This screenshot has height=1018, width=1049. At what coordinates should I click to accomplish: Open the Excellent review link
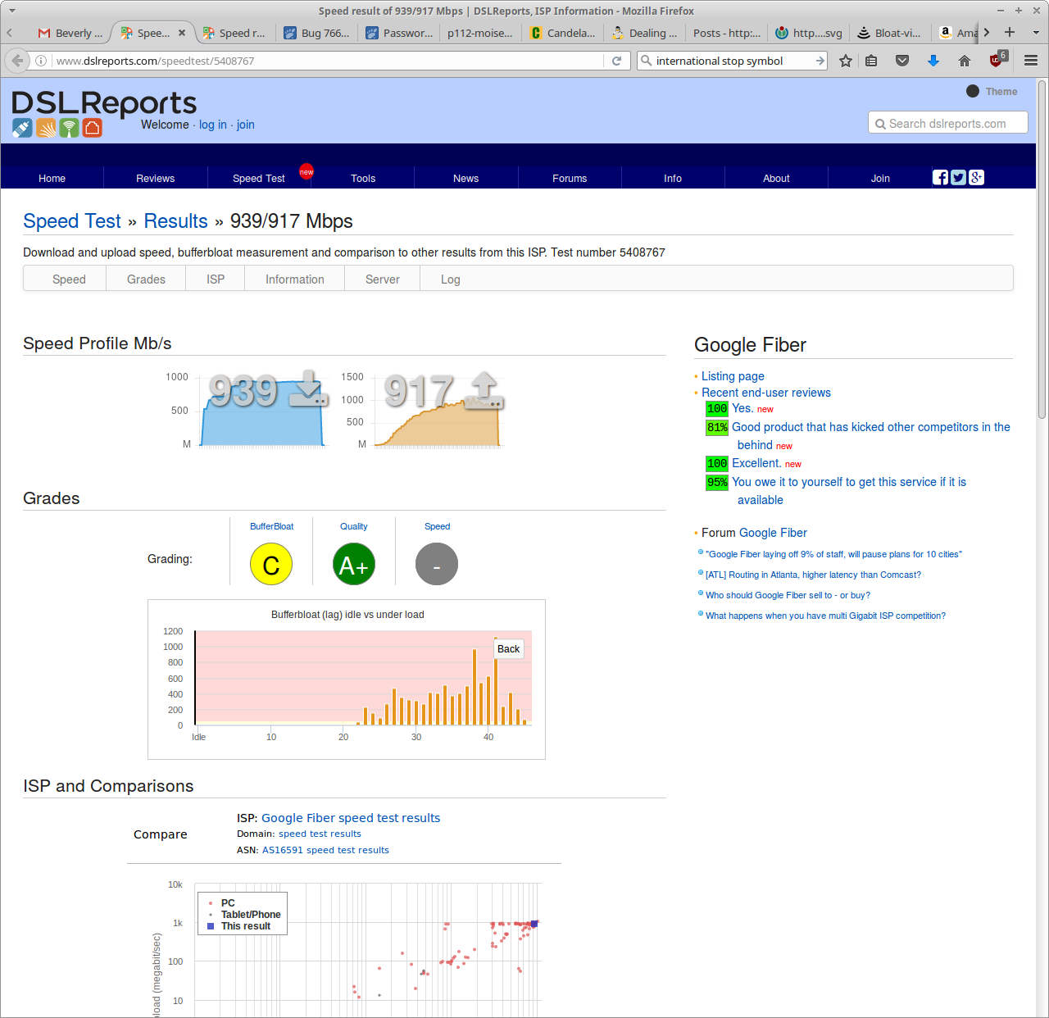(x=756, y=463)
